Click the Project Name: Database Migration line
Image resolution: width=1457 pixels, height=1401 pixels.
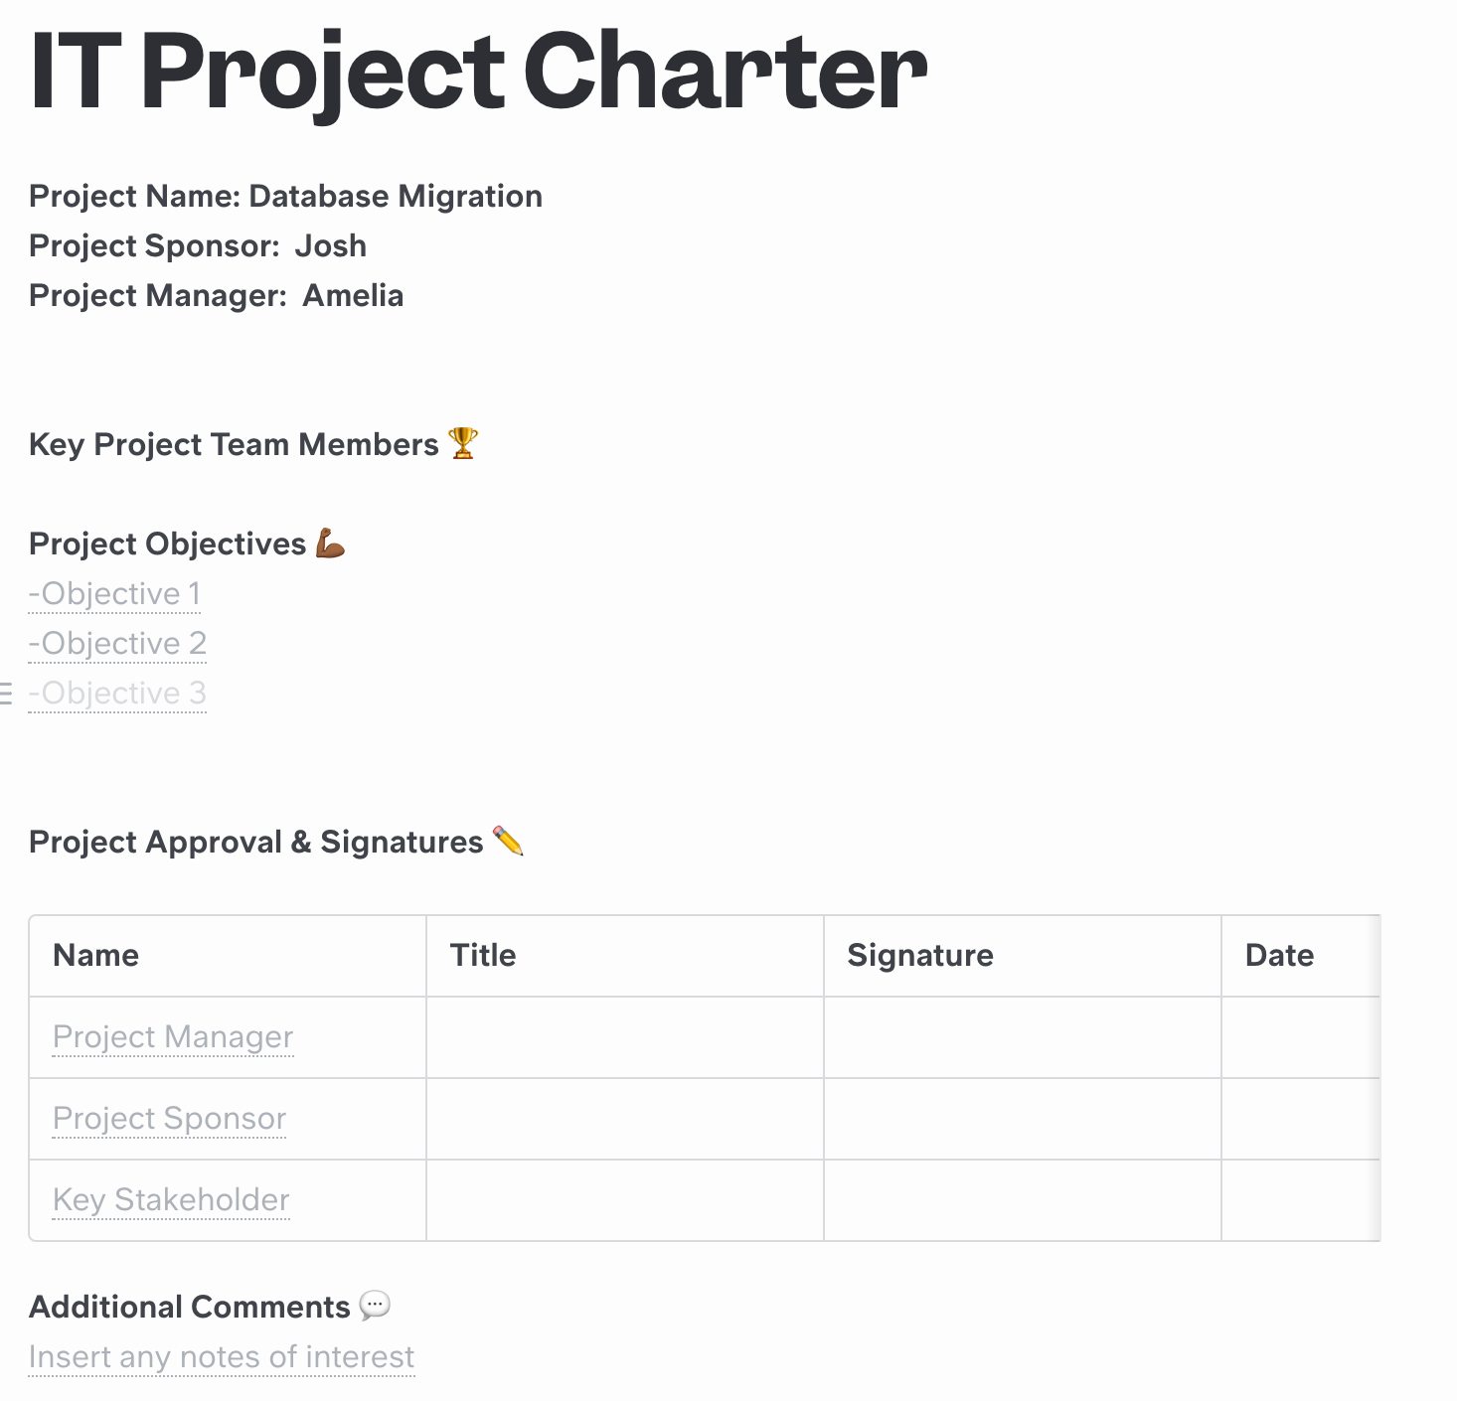click(x=286, y=197)
